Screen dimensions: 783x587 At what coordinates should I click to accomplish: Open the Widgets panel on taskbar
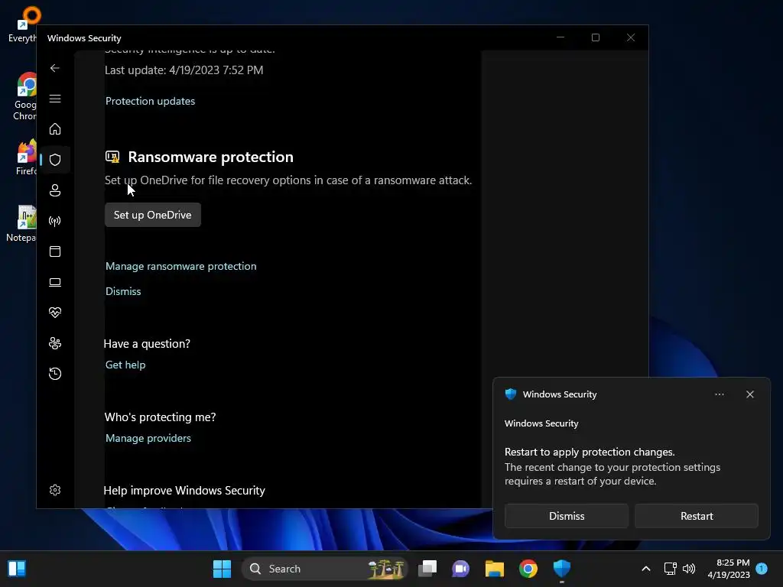point(17,569)
